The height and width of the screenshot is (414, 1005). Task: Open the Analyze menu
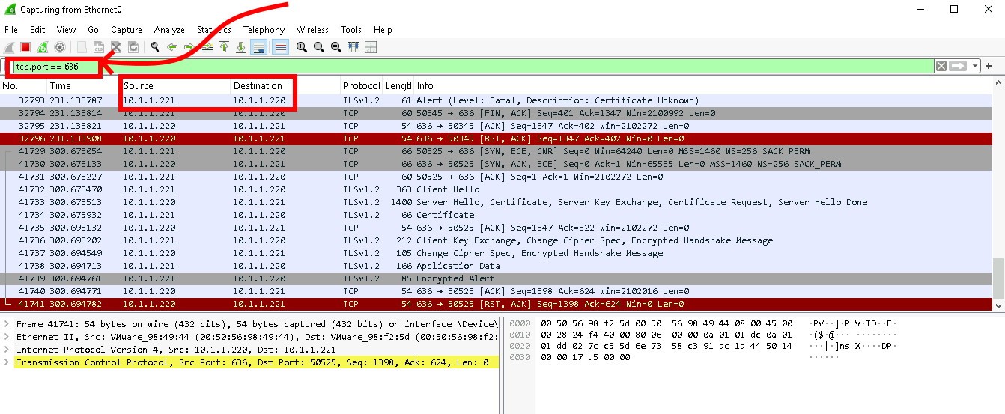(x=169, y=30)
